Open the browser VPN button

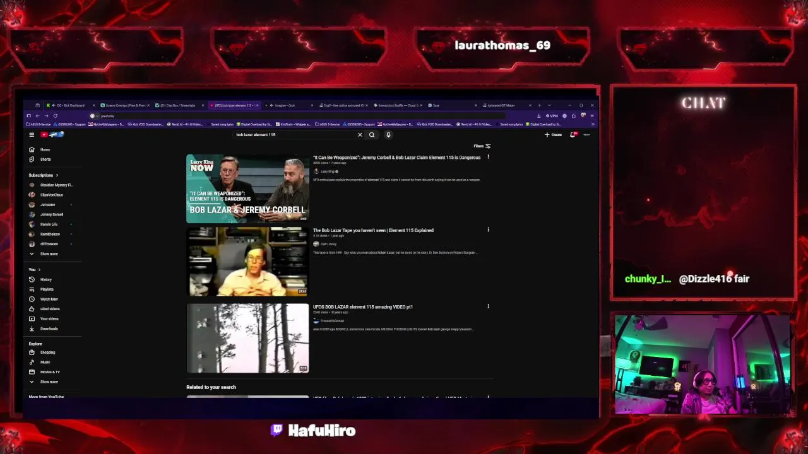552,115
